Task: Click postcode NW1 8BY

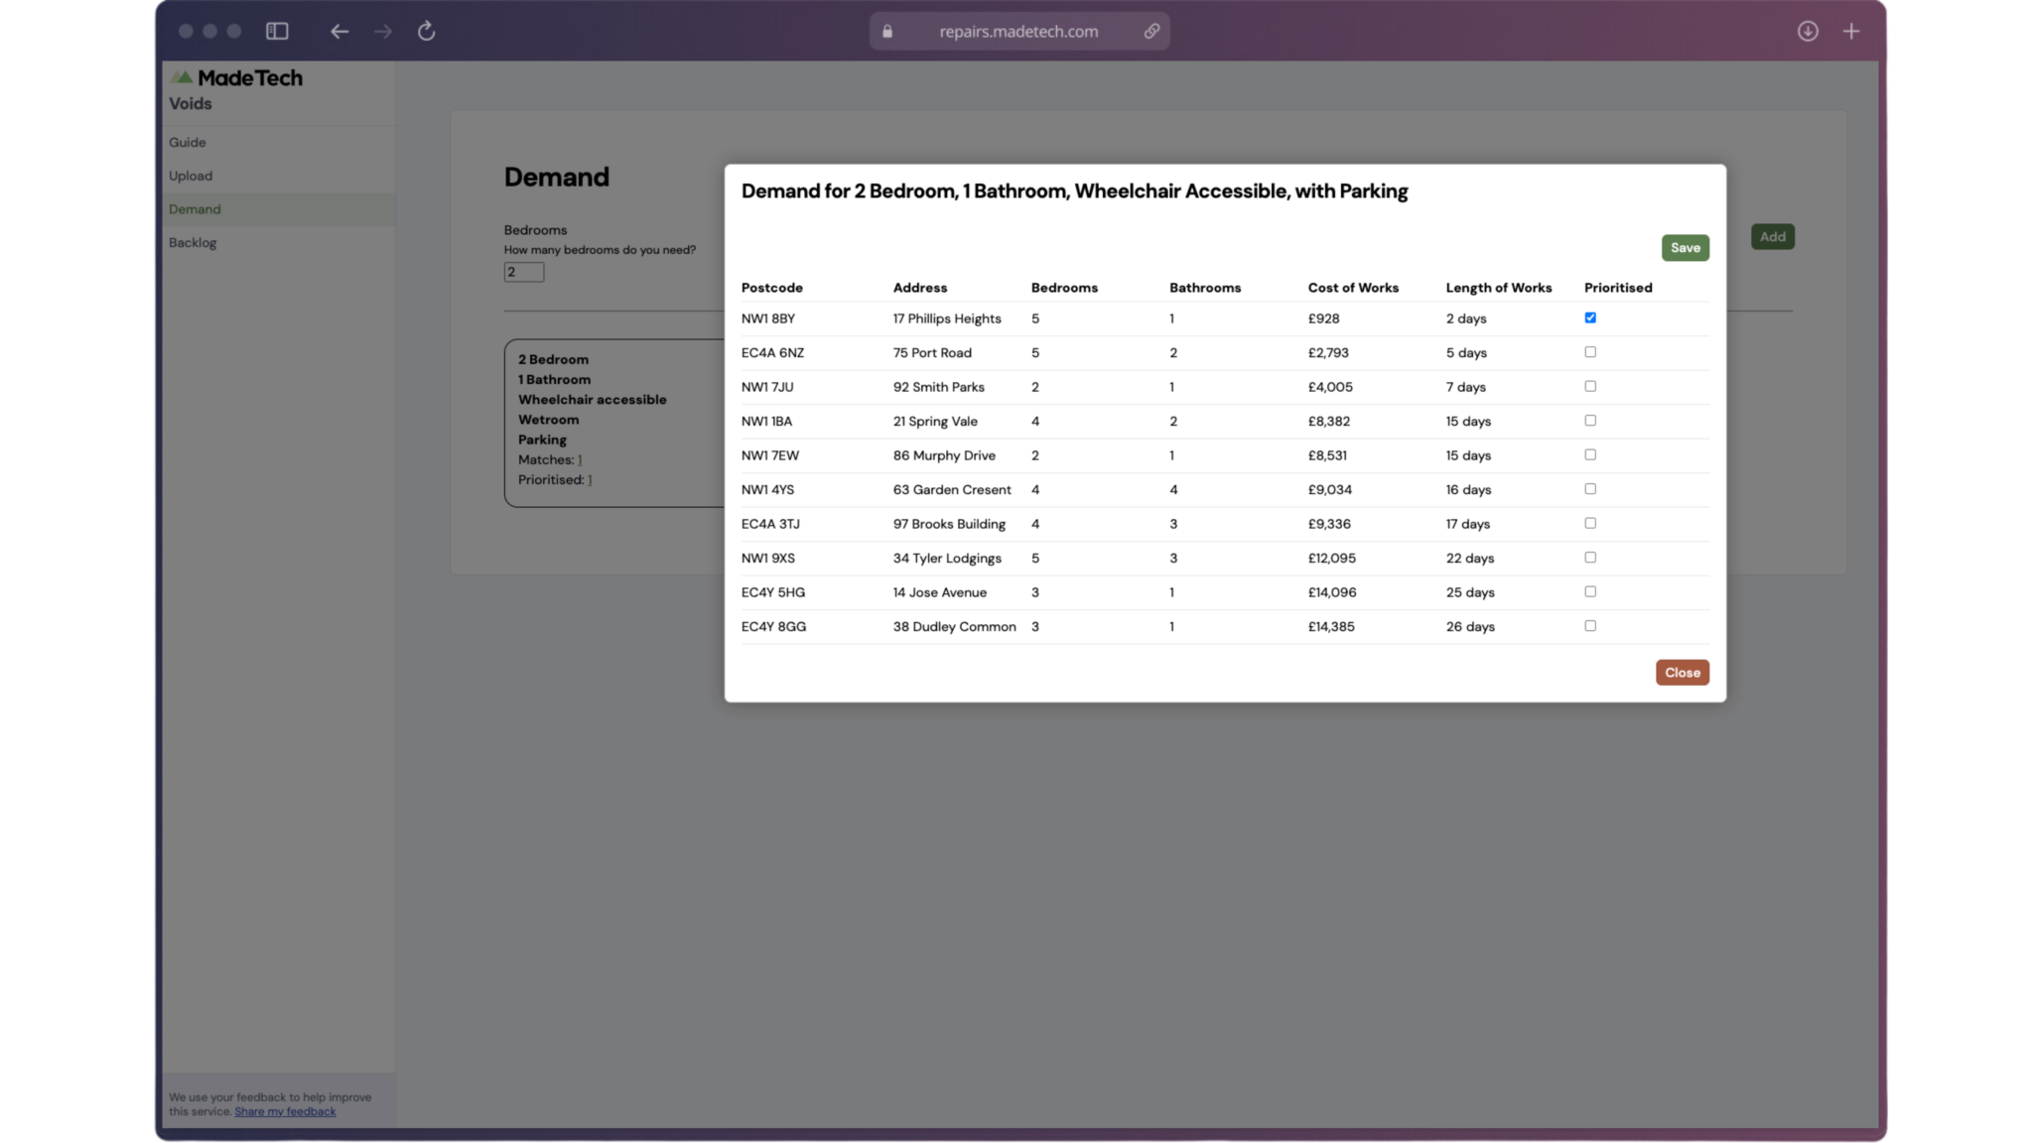Action: click(x=767, y=318)
